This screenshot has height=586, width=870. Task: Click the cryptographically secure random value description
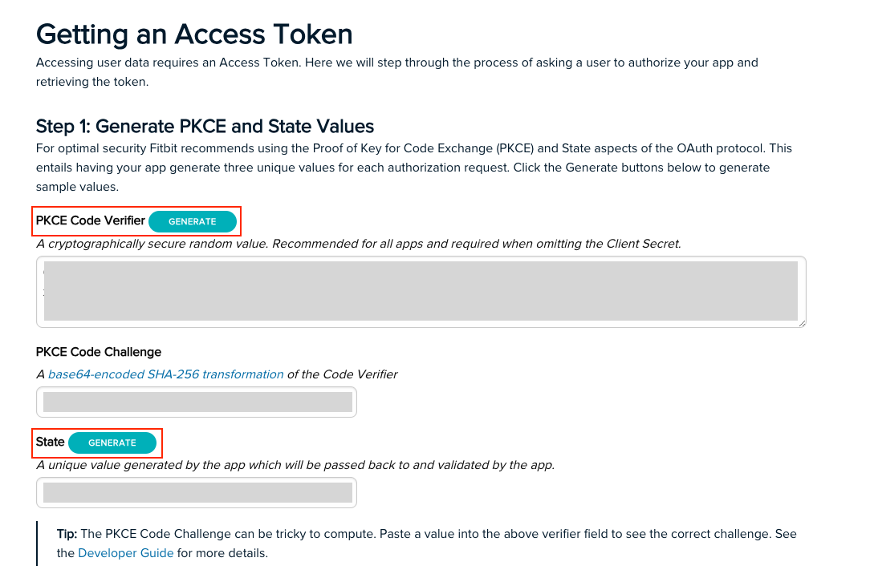coord(359,243)
